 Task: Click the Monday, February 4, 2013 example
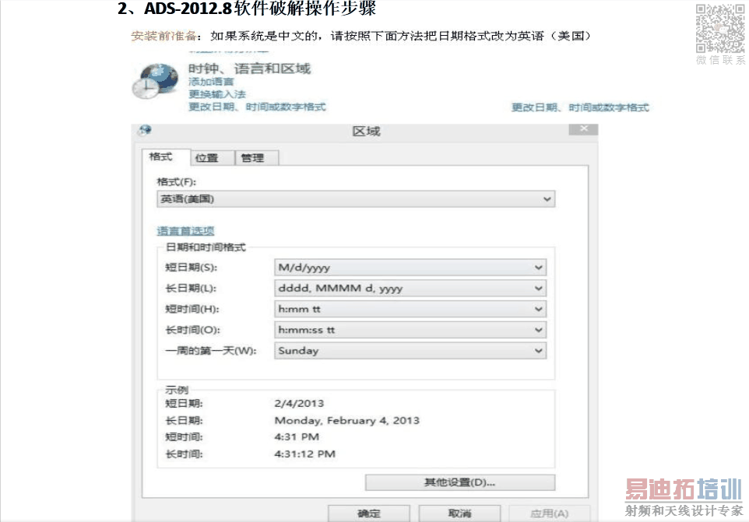pyautogui.click(x=346, y=421)
